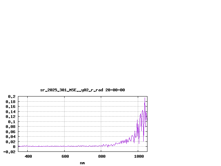221x166 pixels.
Task: Click the 0.12 y-axis tick label
Action: pos(10,117)
